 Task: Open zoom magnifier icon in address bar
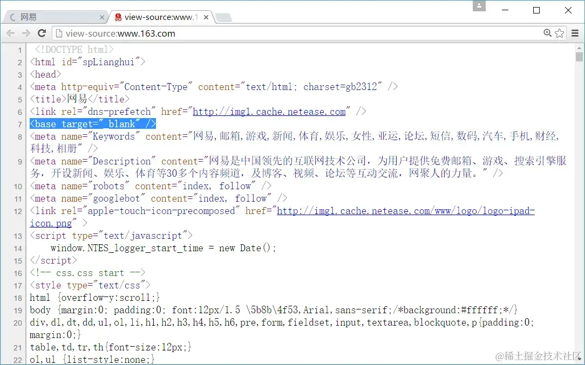(x=547, y=33)
